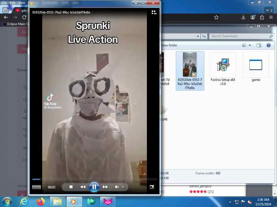
Task: Open the Eclipse Main bookmark
Action: (15, 24)
